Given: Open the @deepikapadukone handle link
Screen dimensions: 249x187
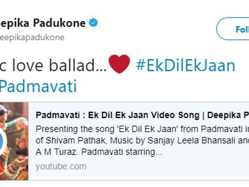Looking at the screenshot, I should click(32, 38).
